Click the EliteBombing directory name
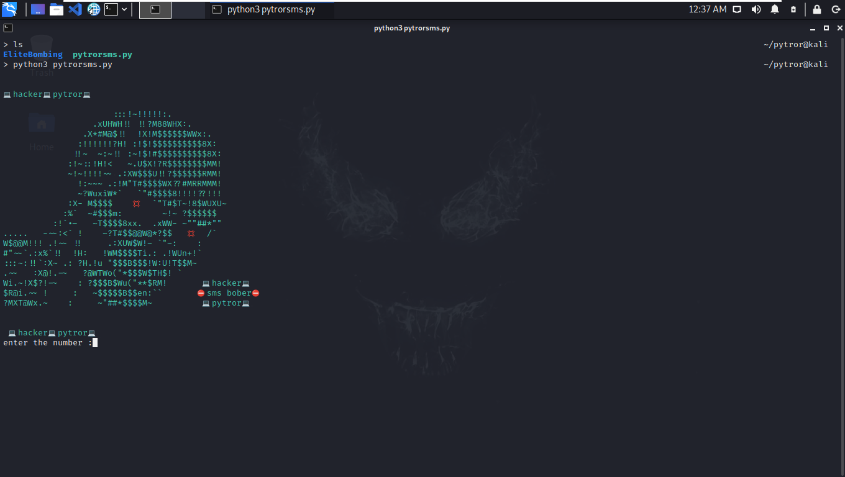This screenshot has height=477, width=845. click(33, 54)
